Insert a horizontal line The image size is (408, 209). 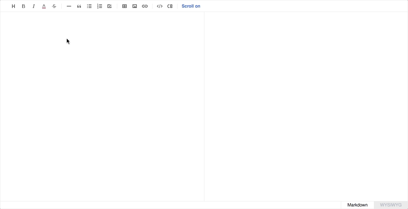click(69, 6)
